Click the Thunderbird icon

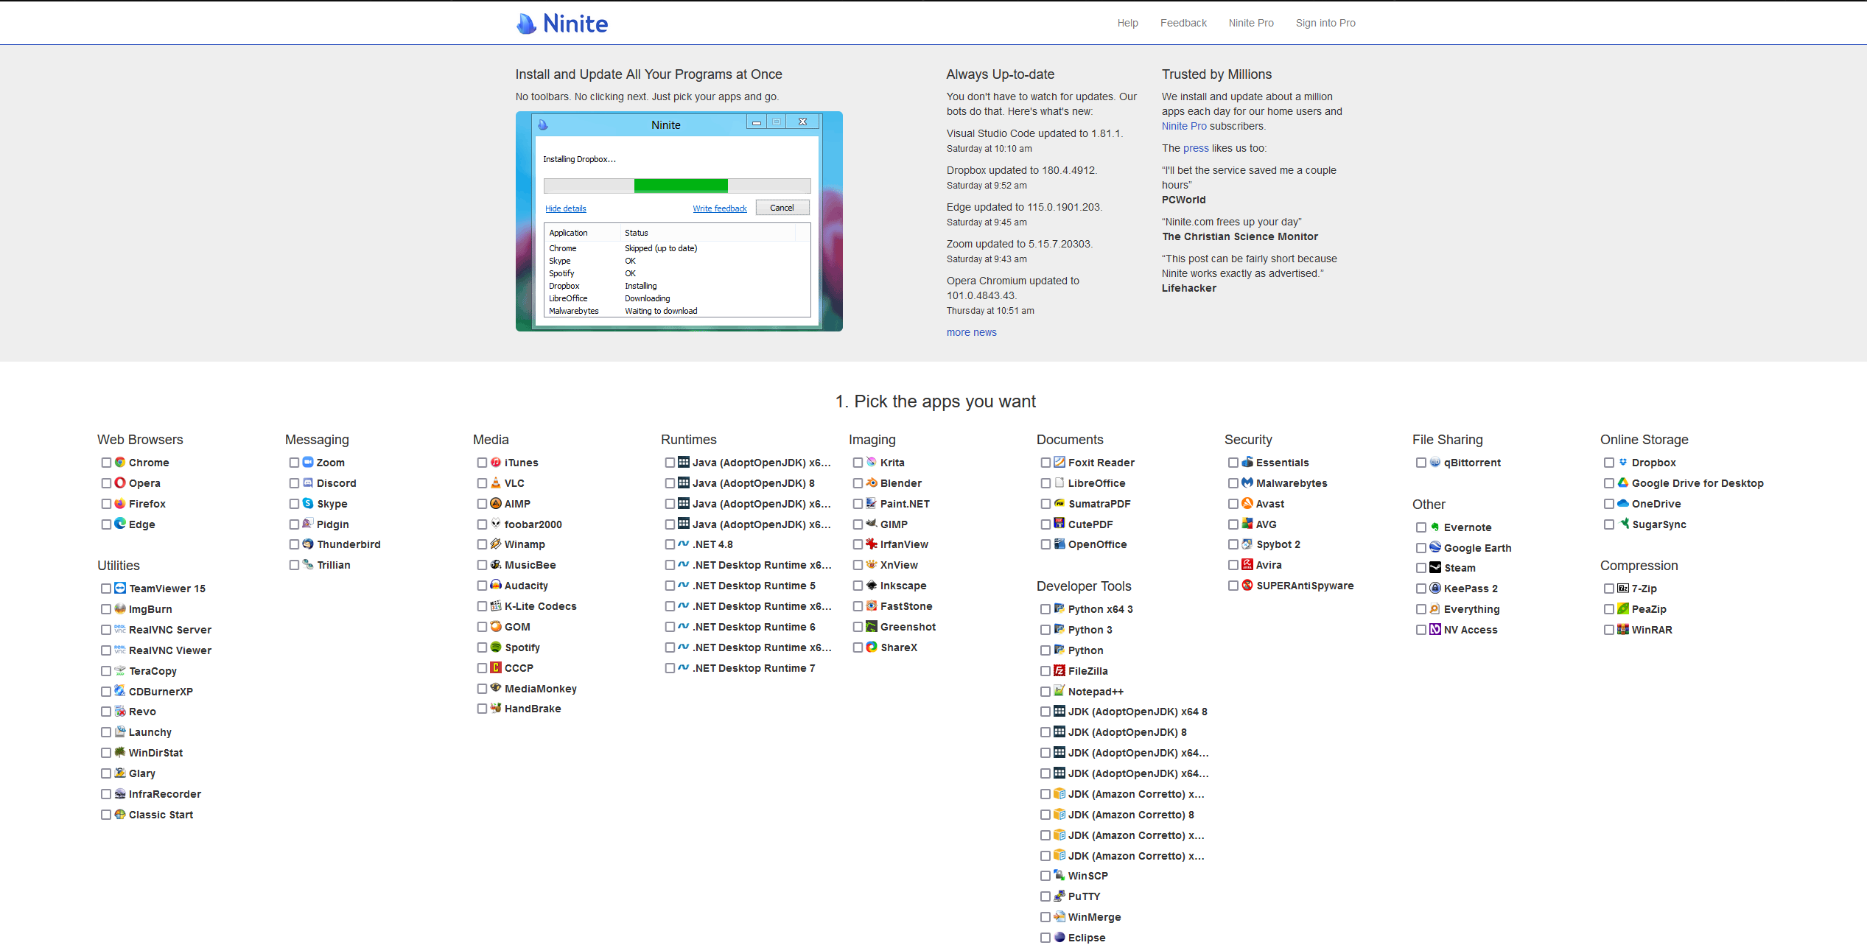308,544
